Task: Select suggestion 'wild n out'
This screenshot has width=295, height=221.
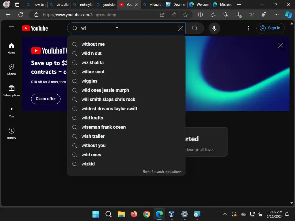Action: tap(126, 53)
